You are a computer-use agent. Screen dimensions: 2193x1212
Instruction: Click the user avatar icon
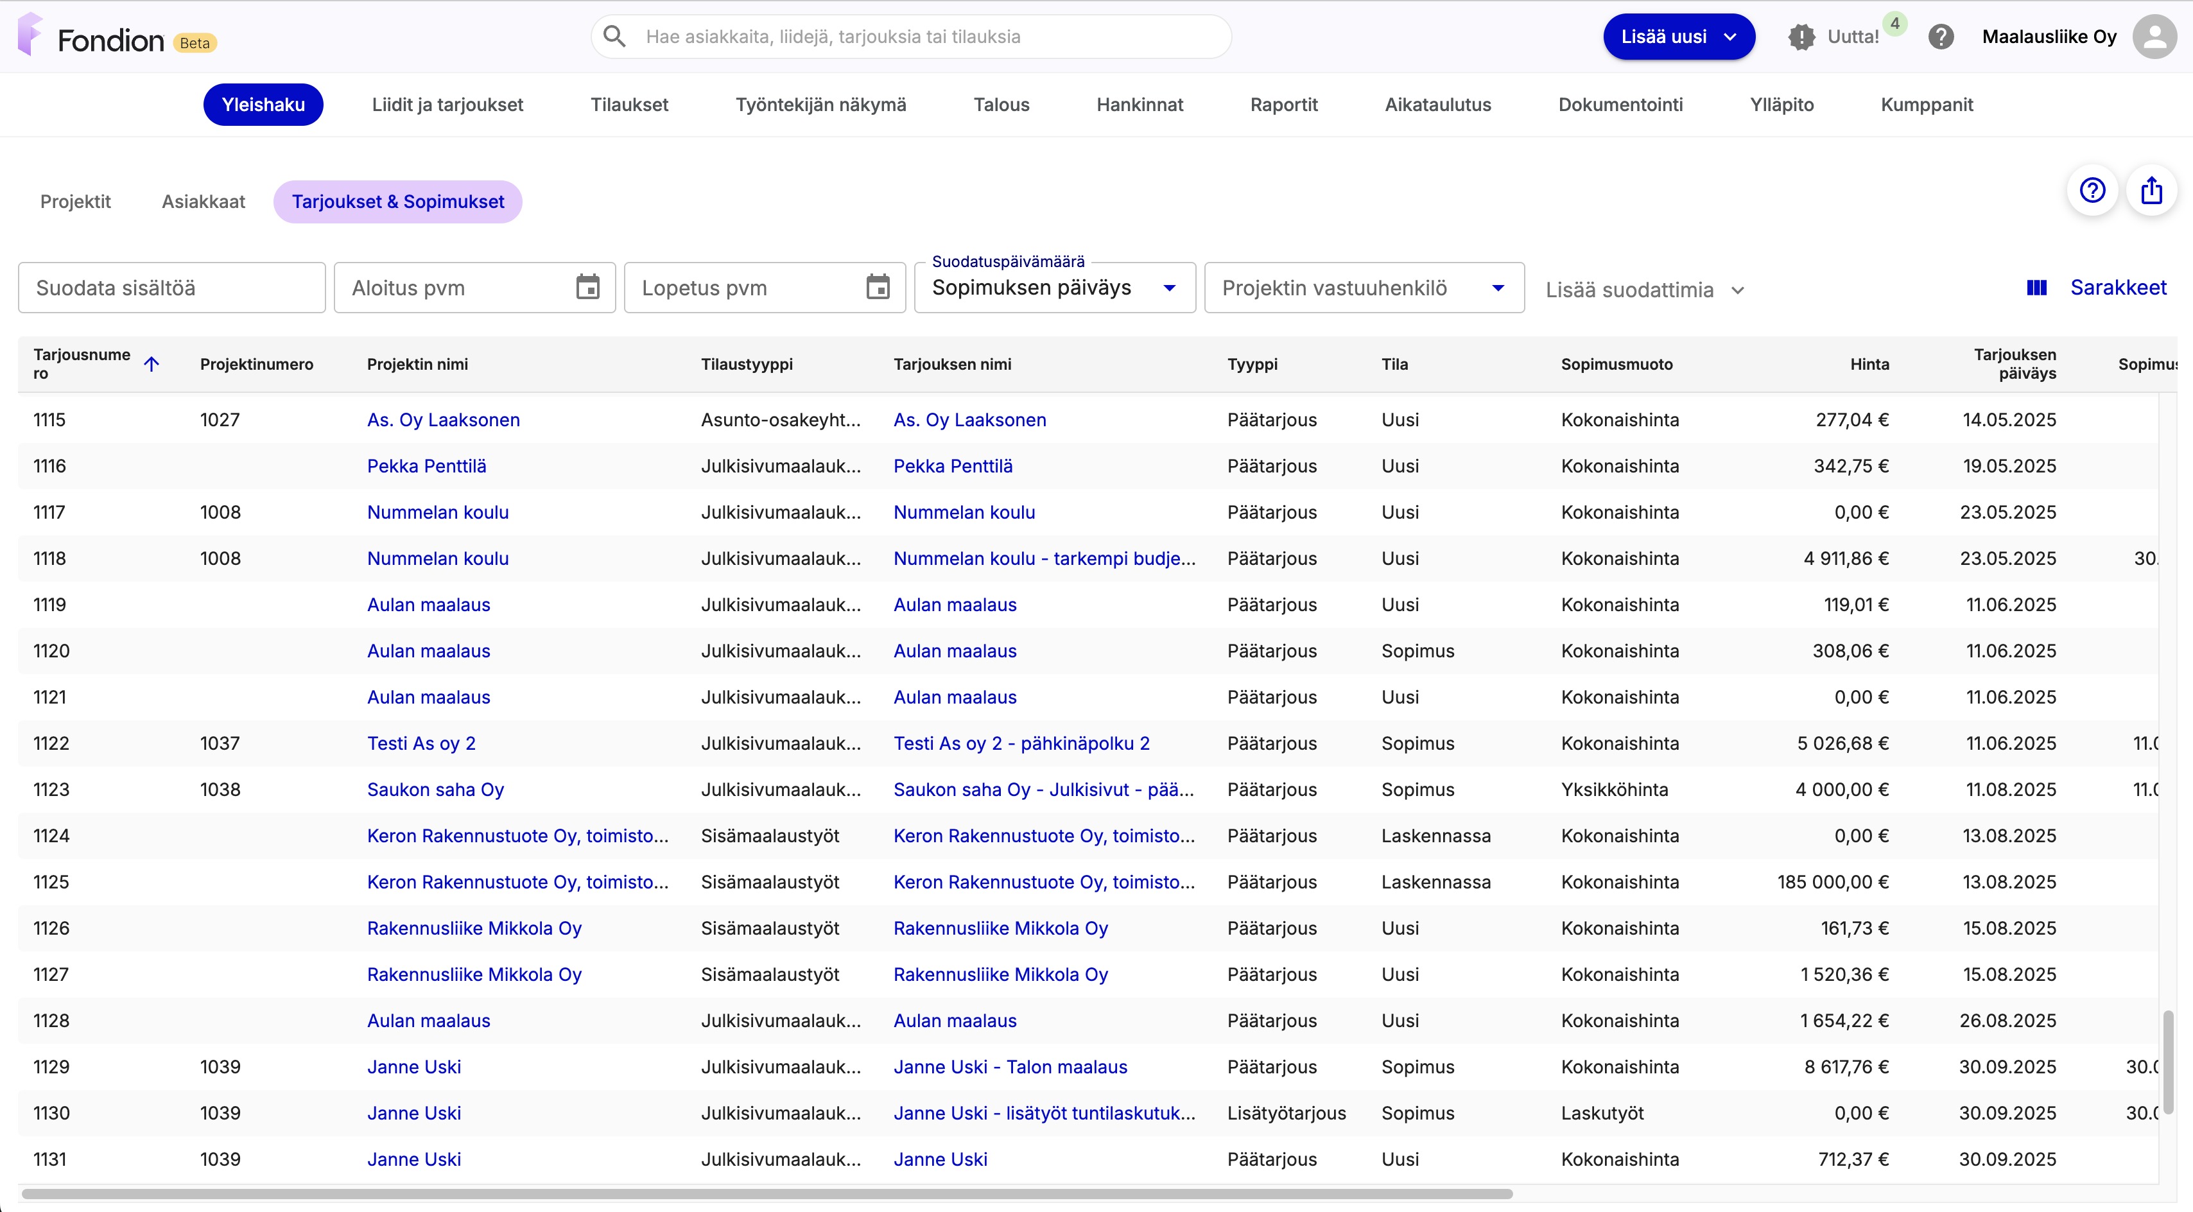click(2154, 37)
